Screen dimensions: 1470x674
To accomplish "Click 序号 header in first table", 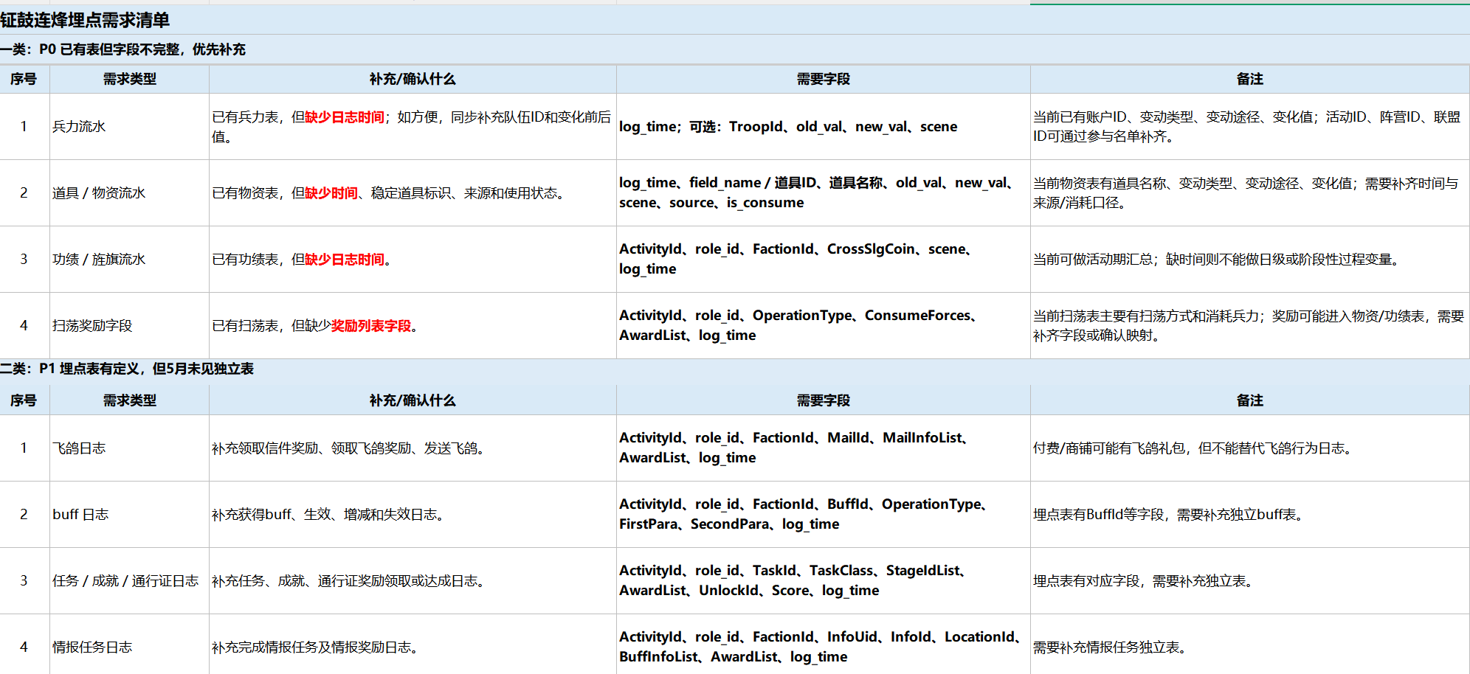I will click(x=24, y=79).
